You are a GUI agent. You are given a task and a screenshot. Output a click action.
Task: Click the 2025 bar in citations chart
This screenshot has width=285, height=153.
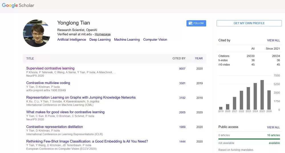pos(262,95)
